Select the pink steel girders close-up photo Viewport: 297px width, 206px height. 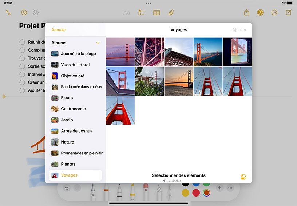(x=150, y=52)
